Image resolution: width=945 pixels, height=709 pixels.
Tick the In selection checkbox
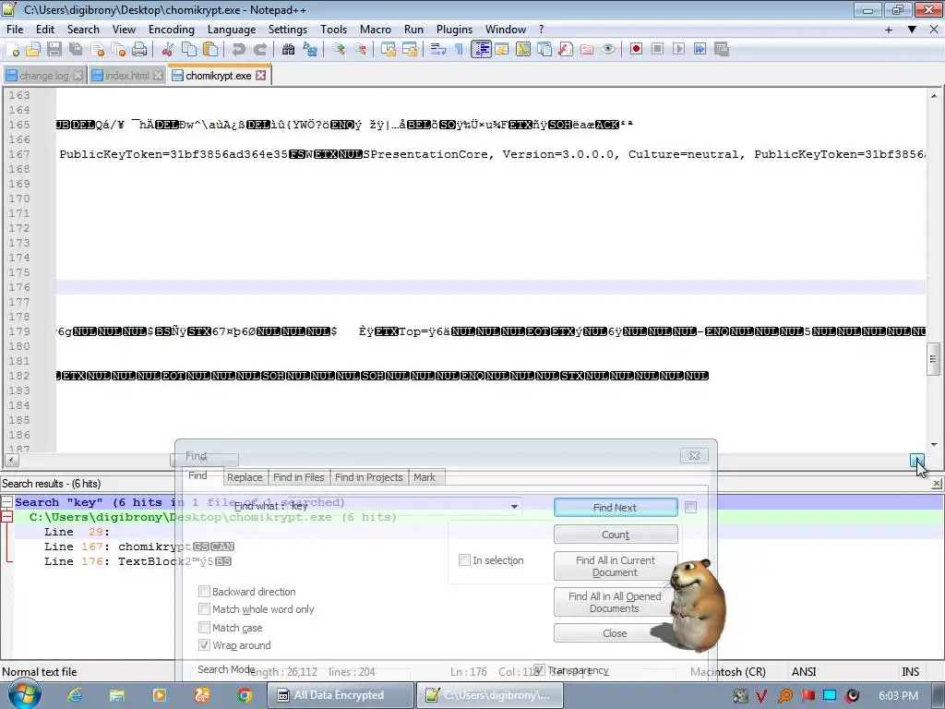pos(464,560)
